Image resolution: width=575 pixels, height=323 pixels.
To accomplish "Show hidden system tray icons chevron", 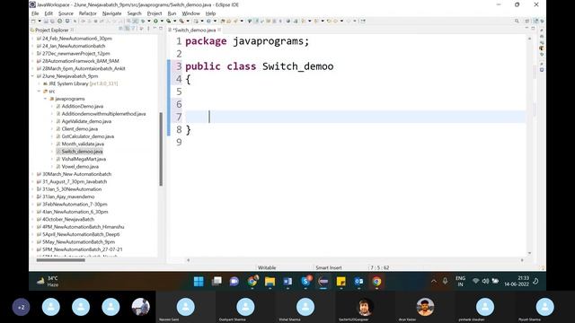I will click(x=434, y=281).
